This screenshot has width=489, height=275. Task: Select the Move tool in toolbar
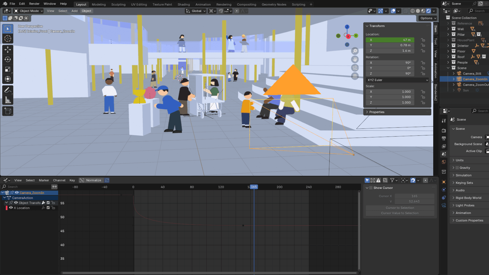8,49
